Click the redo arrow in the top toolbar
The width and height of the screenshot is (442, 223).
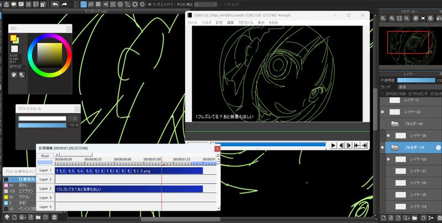64,4
